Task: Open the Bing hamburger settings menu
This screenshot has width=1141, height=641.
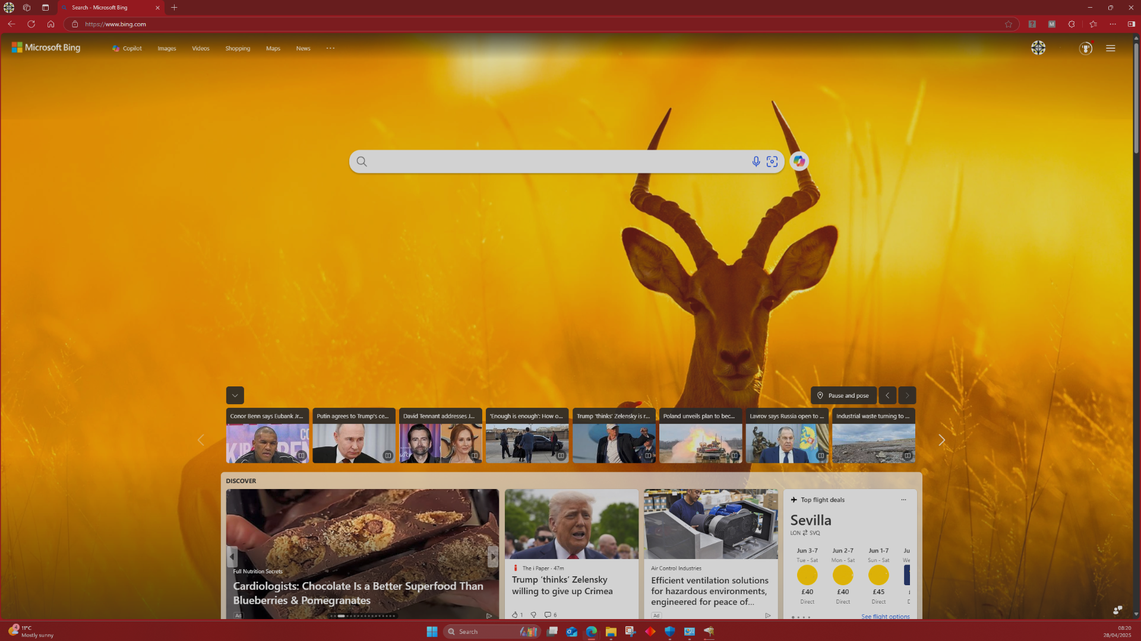Action: [x=1111, y=48]
